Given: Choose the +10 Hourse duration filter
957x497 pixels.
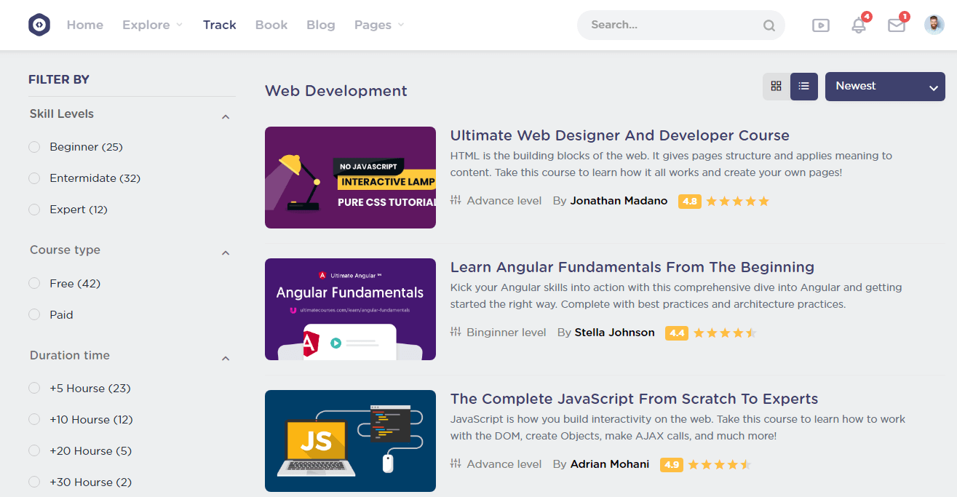Looking at the screenshot, I should click(x=34, y=420).
